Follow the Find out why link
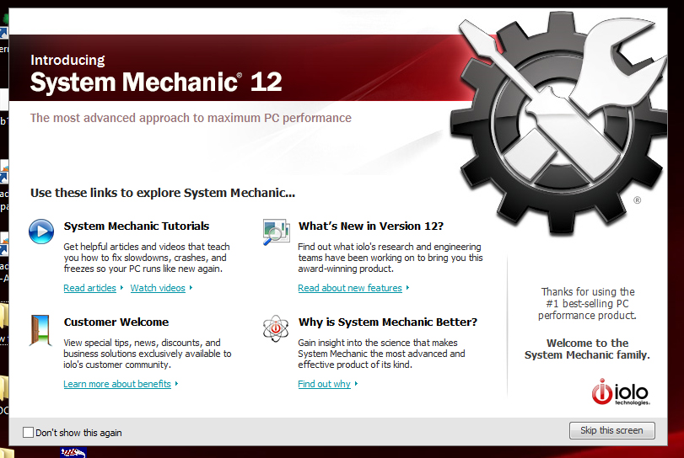This screenshot has width=684, height=458. [324, 384]
